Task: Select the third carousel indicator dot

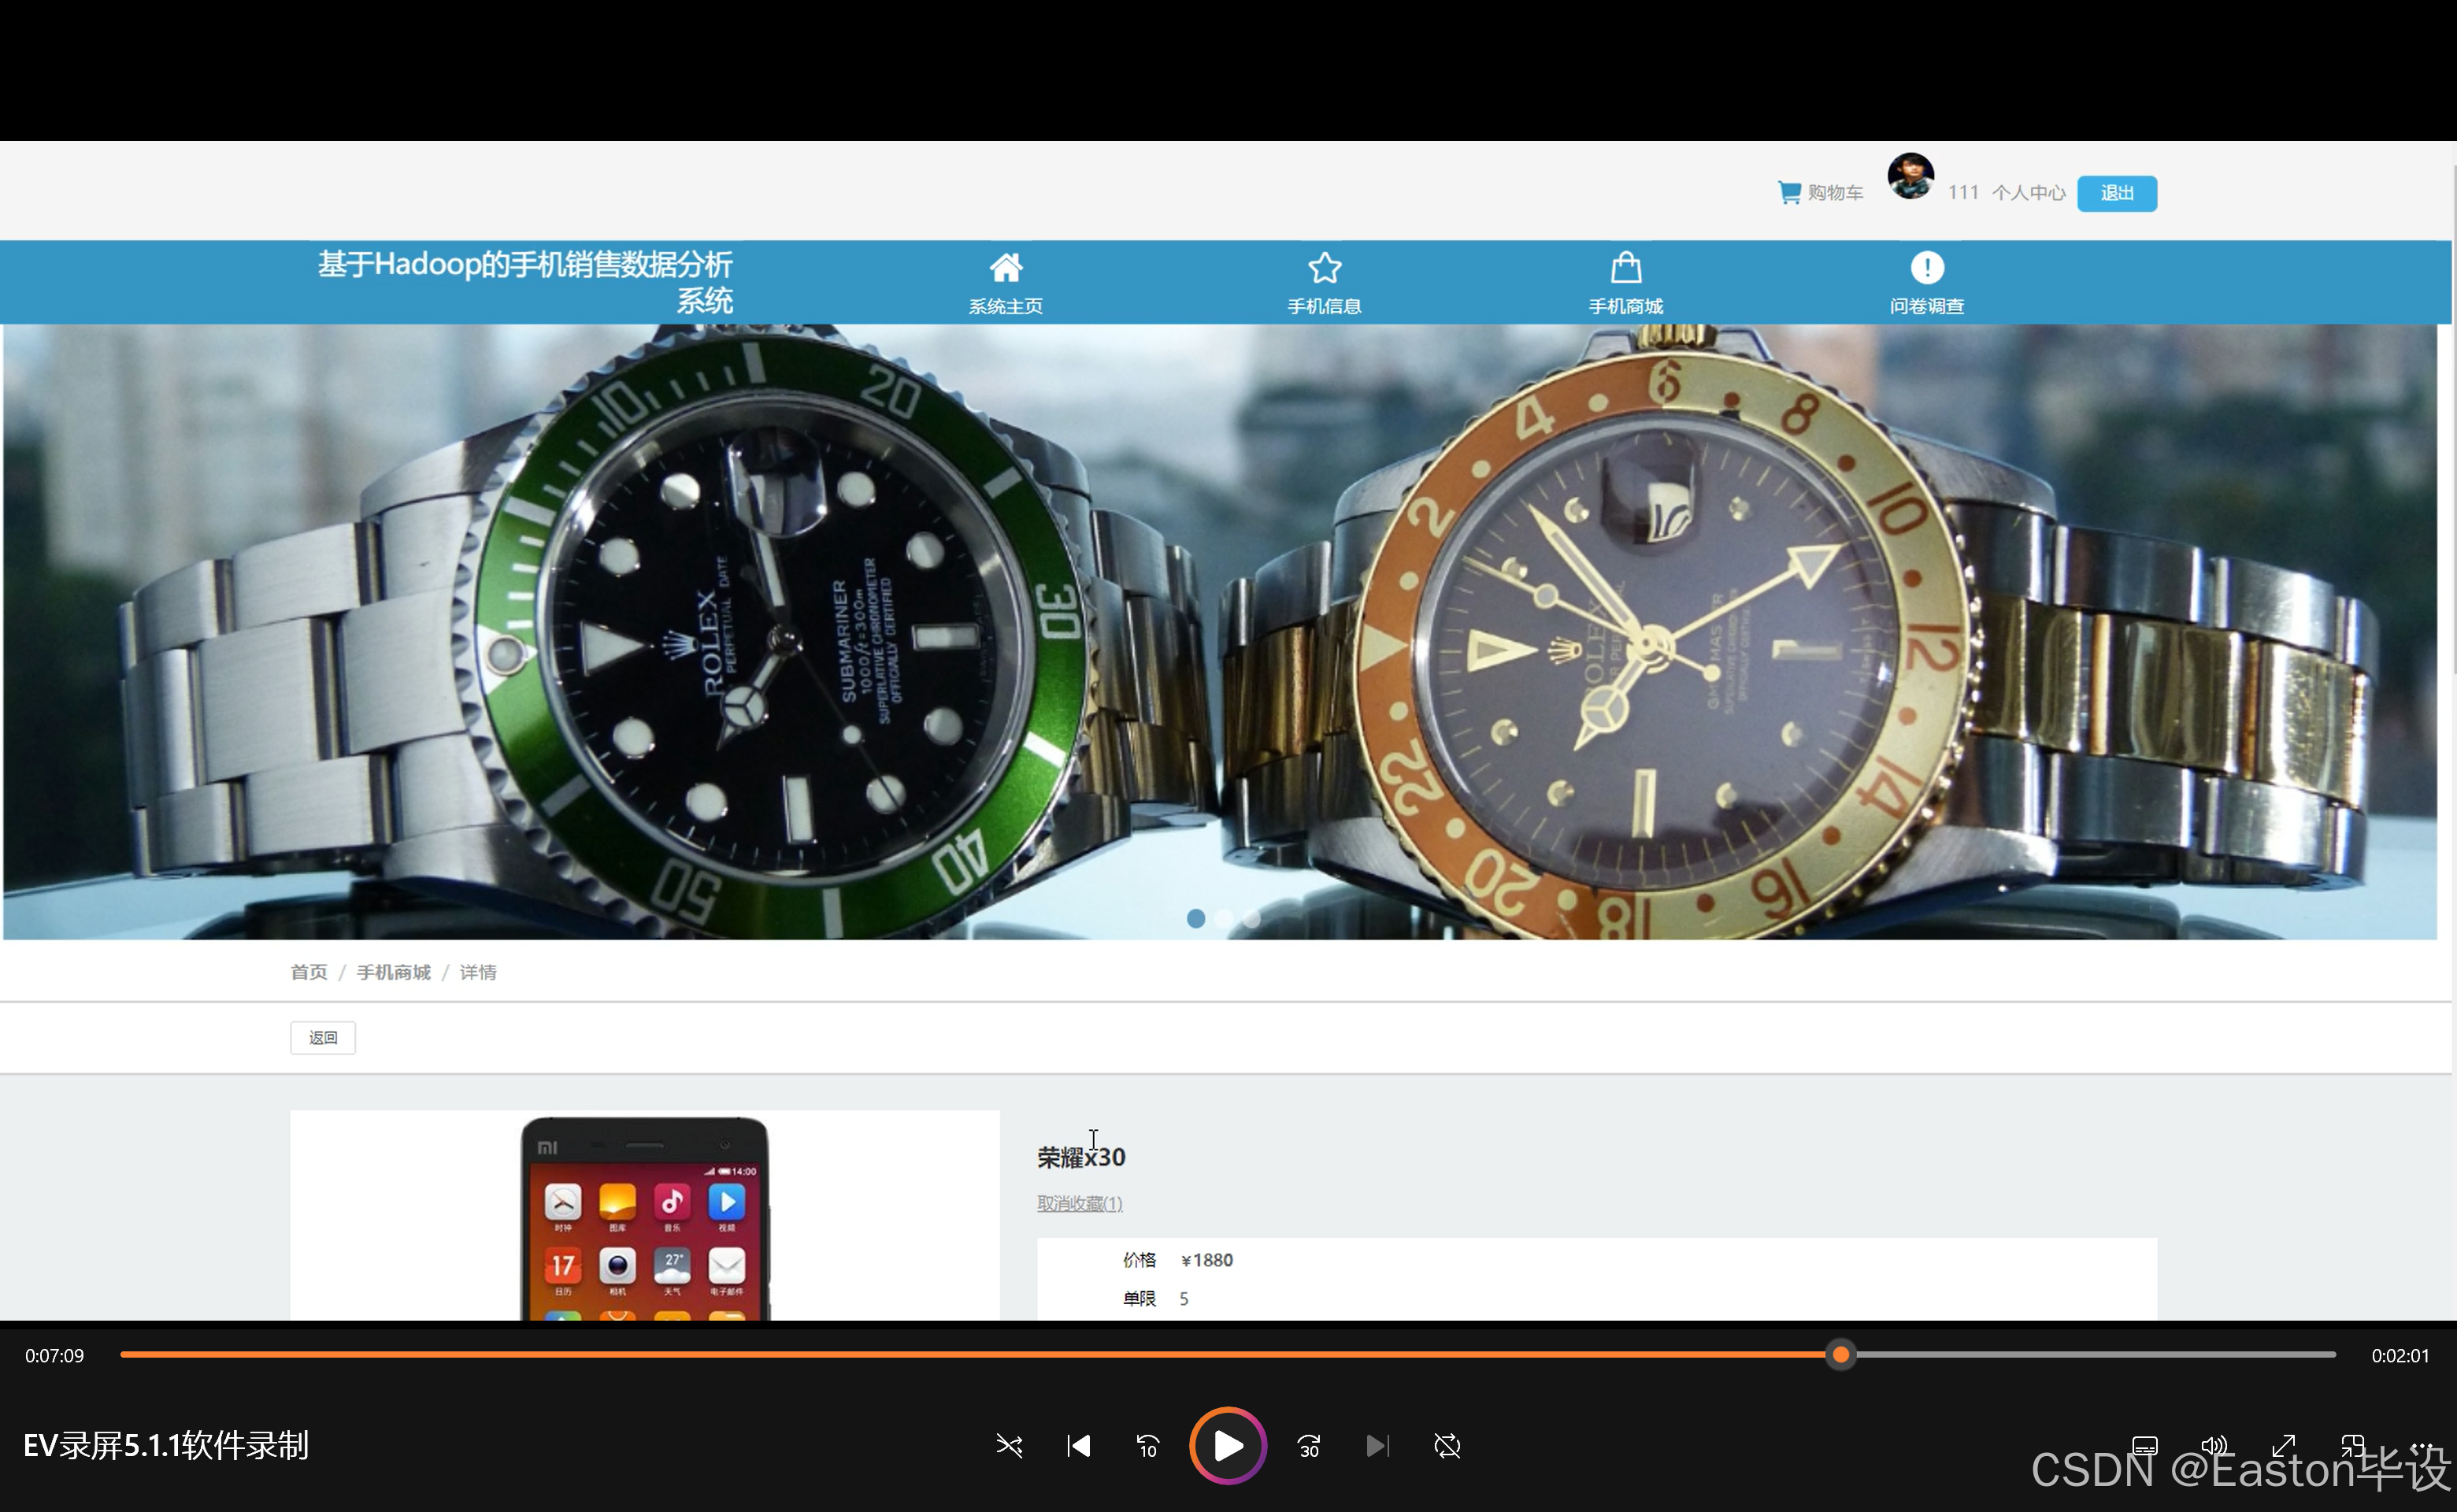Action: pos(1251,918)
